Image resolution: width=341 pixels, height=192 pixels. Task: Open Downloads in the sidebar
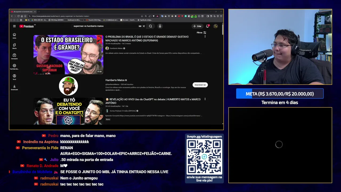pos(14,87)
